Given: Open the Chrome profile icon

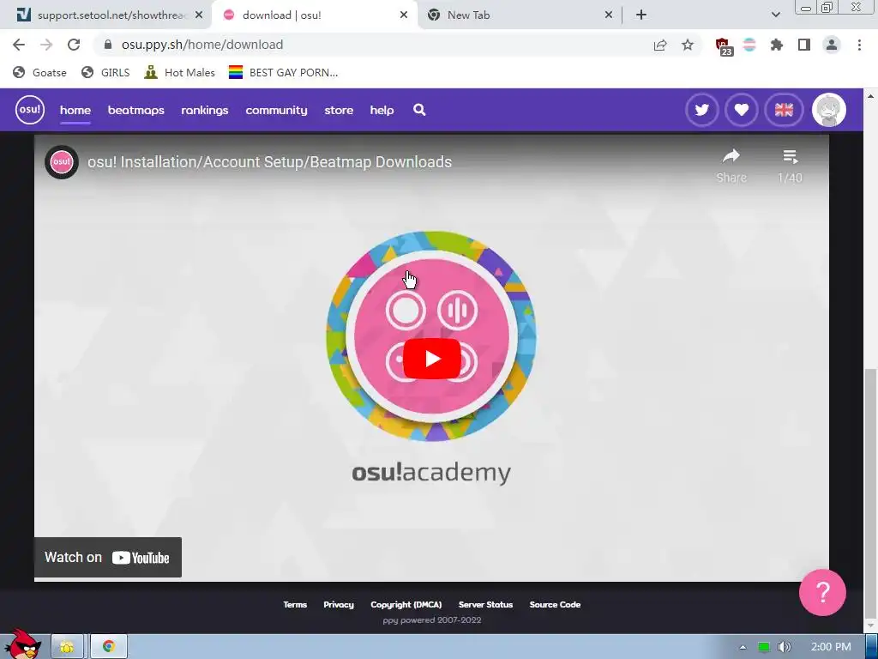Looking at the screenshot, I should 832,45.
